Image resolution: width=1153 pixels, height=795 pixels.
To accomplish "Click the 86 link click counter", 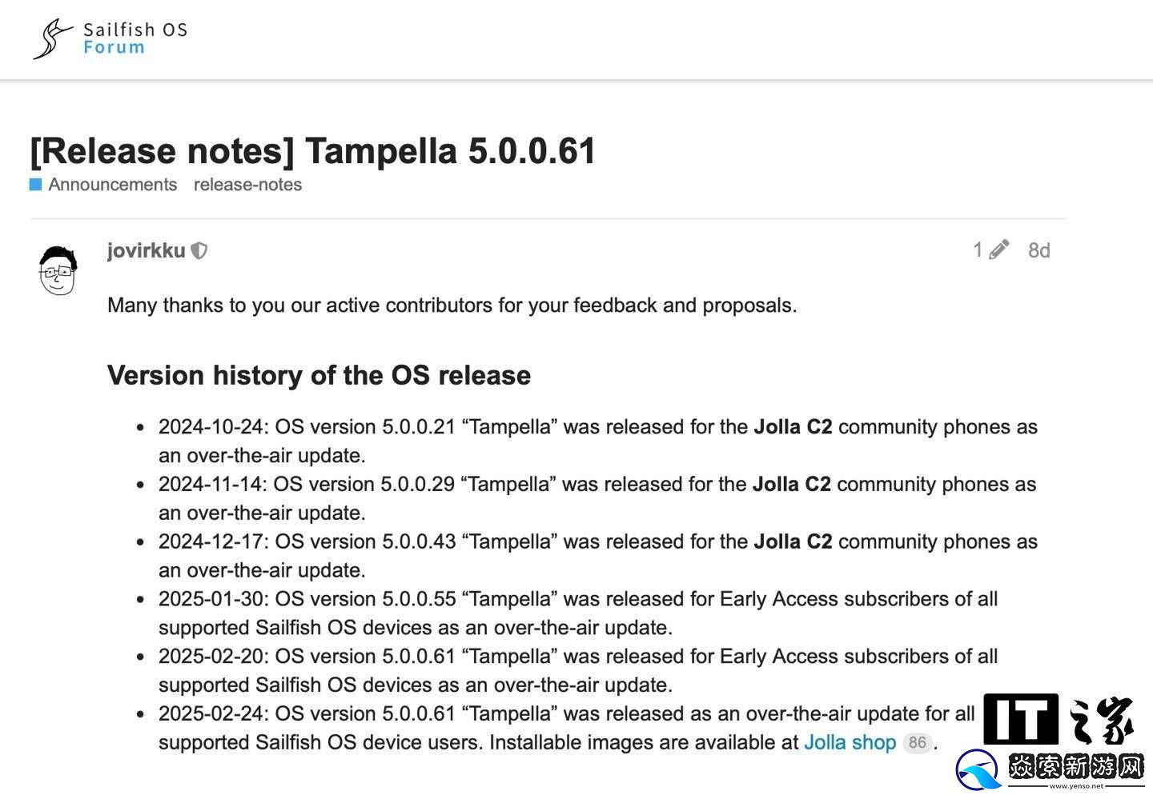I will pyautogui.click(x=917, y=742).
